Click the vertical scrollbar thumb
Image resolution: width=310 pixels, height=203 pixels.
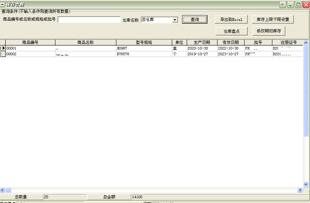click(306, 91)
